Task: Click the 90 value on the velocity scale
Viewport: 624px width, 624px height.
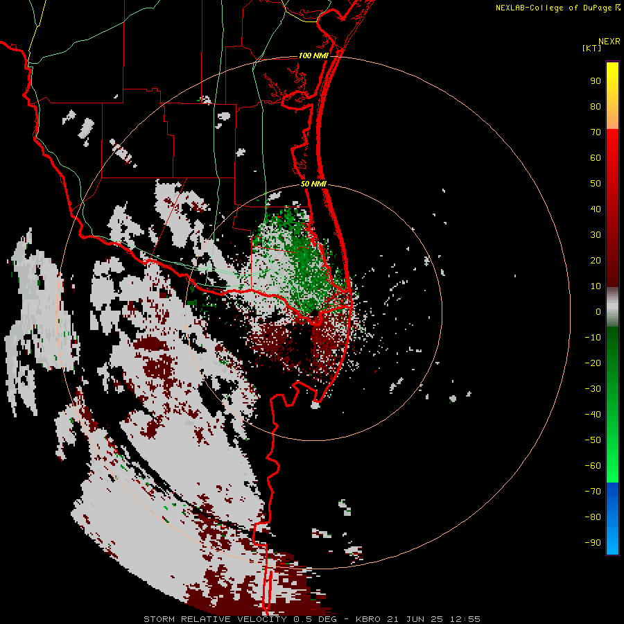Action: (596, 81)
